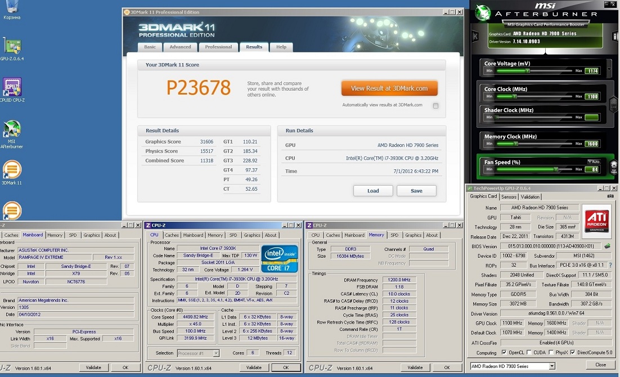
Task: Click the Core Clock value box 1100
Action: click(x=592, y=97)
